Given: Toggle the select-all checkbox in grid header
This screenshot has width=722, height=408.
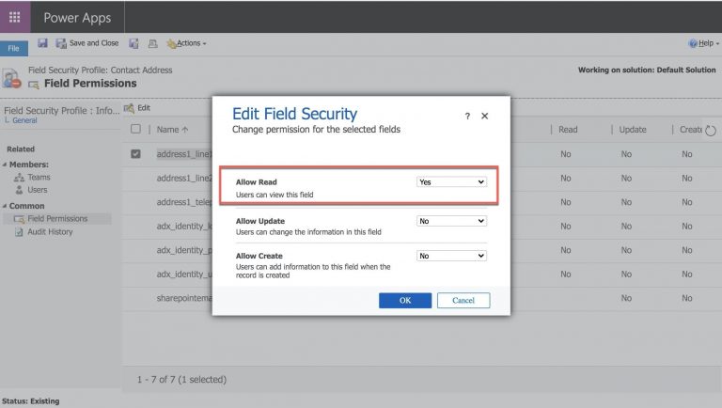Looking at the screenshot, I should coord(136,129).
